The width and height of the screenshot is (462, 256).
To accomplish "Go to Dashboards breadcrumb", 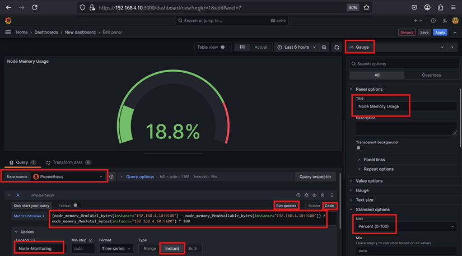I will 46,32.
